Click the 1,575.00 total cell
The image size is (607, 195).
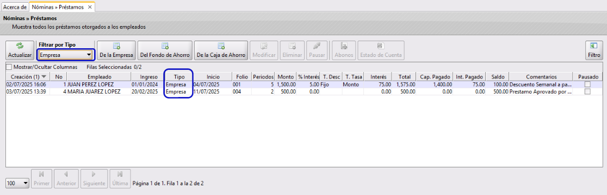[404, 84]
